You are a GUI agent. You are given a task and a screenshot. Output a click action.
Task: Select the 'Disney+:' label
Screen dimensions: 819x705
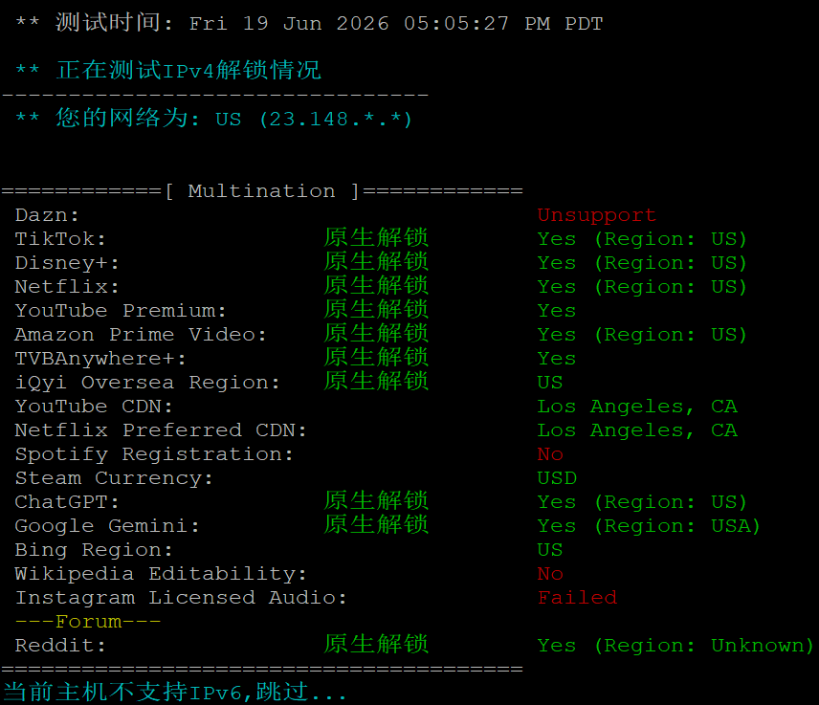point(67,263)
